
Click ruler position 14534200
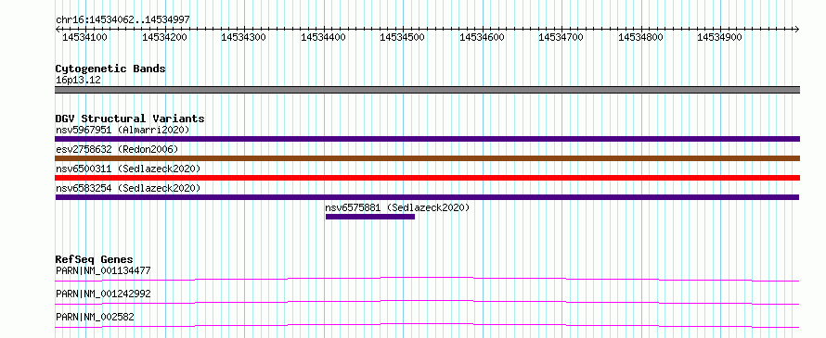(165, 37)
